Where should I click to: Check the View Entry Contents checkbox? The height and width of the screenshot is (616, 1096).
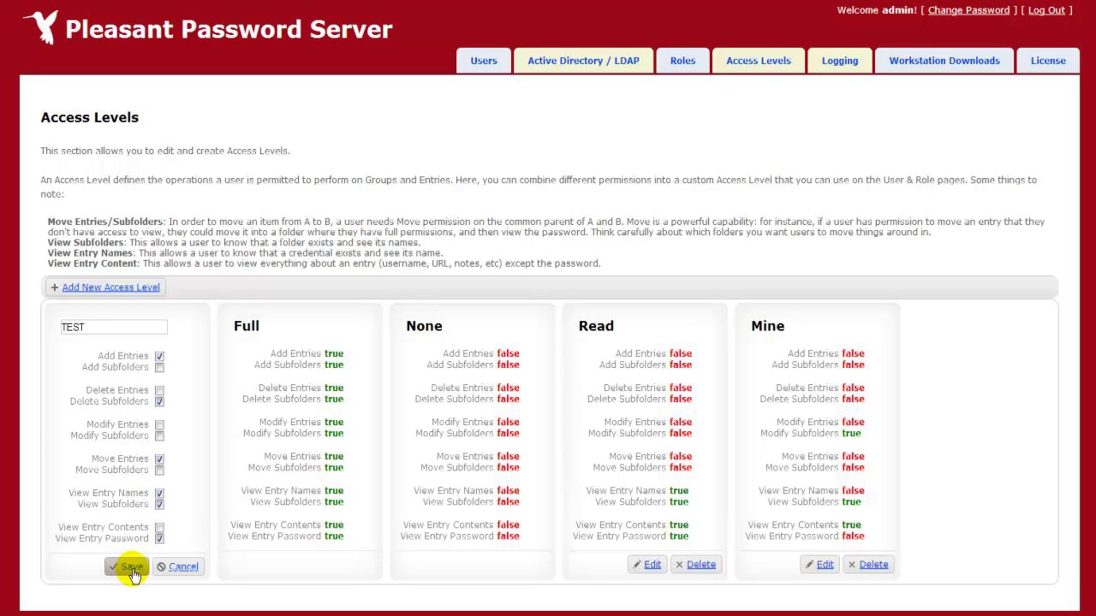tap(159, 527)
